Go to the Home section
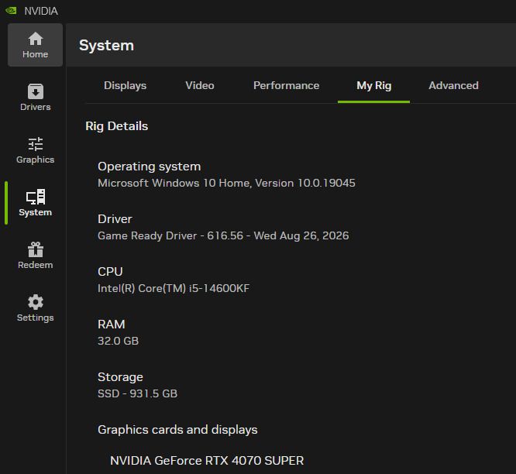 [x=35, y=45]
